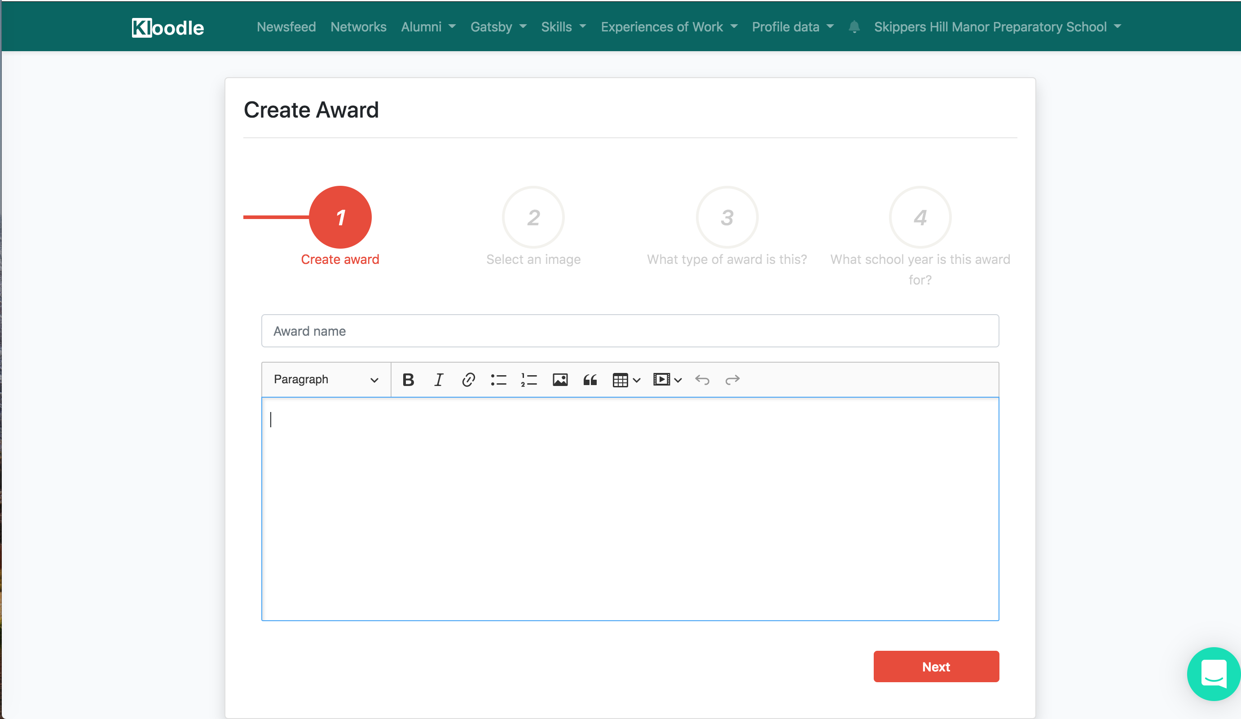Click "What school year is this award for?" label

pyautogui.click(x=920, y=269)
